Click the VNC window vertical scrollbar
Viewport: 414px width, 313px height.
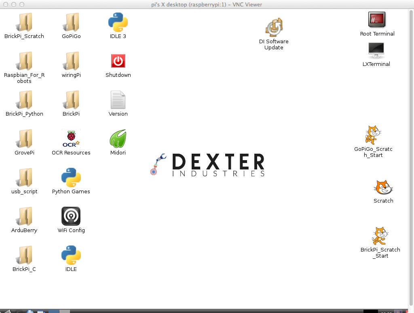[x=411, y=159]
